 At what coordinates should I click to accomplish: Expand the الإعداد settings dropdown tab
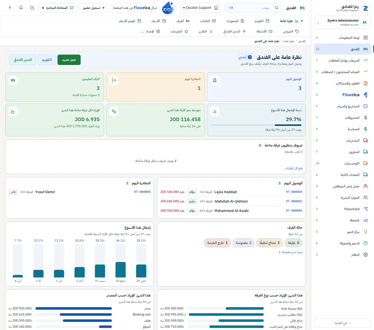click(x=151, y=31)
